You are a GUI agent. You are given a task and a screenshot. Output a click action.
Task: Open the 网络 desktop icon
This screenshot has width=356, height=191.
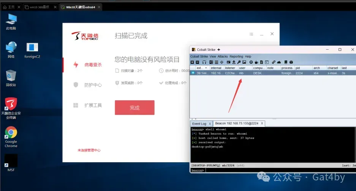11,50
